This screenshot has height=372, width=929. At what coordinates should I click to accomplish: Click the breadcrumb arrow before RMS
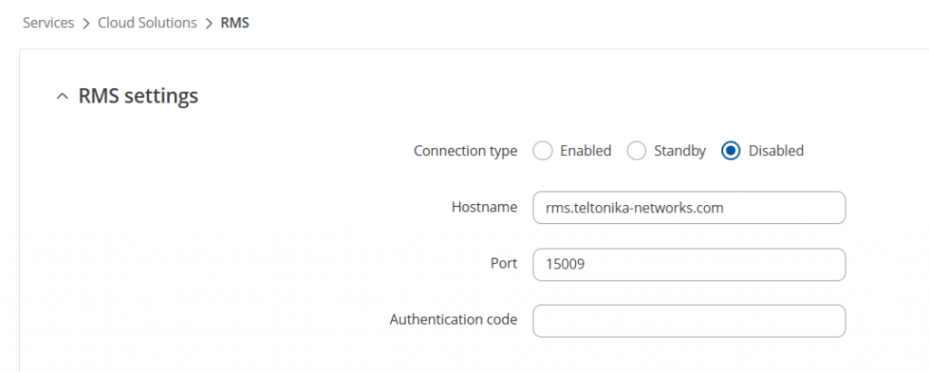(209, 24)
